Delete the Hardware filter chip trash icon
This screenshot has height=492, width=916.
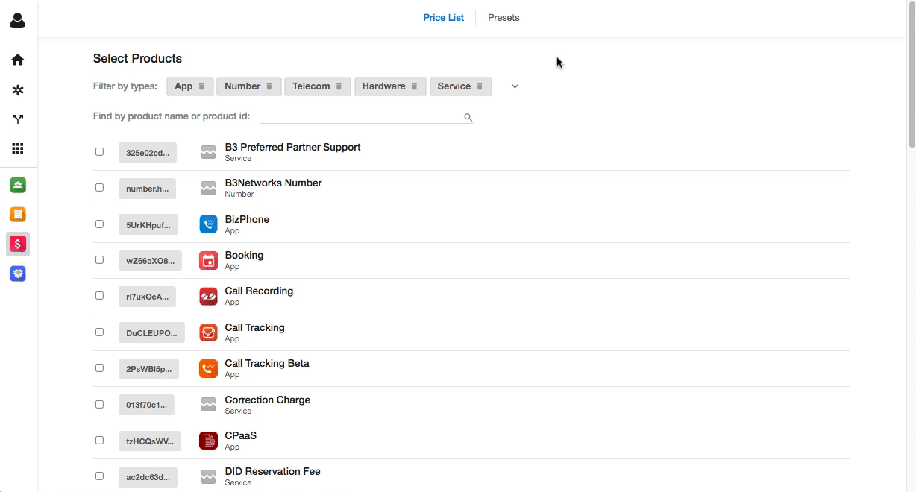[x=414, y=86]
